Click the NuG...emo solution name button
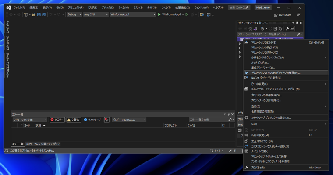Screen dimensions: 333x175 click(263, 7)
